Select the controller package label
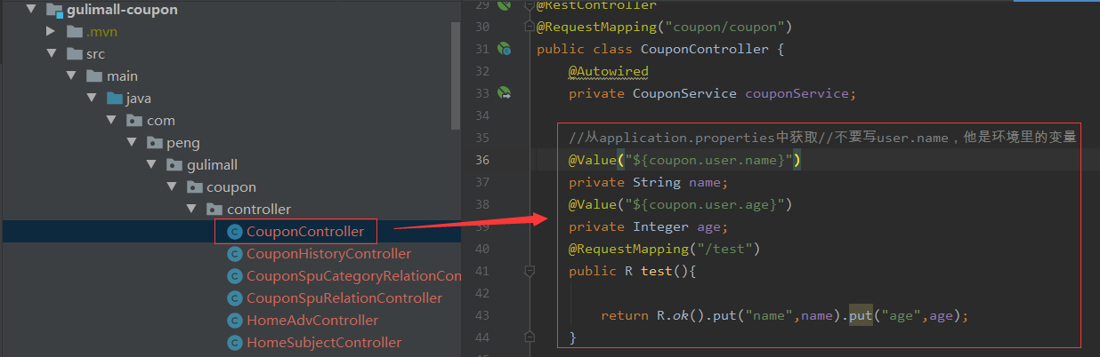Image resolution: width=1100 pixels, height=357 pixels. [x=259, y=210]
